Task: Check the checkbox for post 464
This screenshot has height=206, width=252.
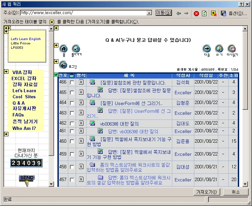Action: [x=72, y=103]
